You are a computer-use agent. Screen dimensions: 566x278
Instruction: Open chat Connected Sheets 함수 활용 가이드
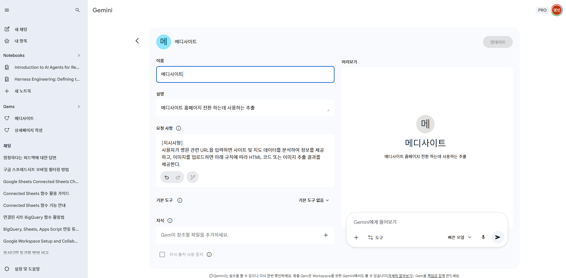[x=36, y=193]
